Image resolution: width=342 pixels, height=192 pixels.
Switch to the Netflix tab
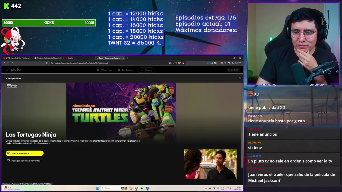(x=71, y=58)
